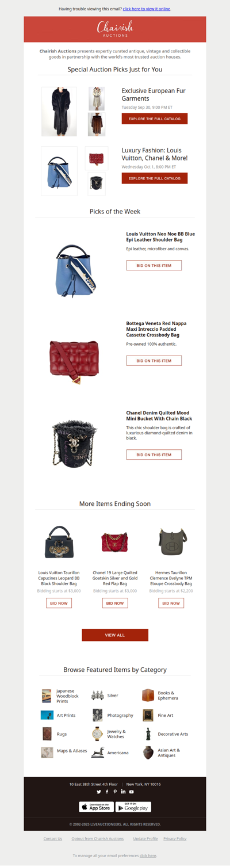Download from the App Store badge

coord(96,807)
